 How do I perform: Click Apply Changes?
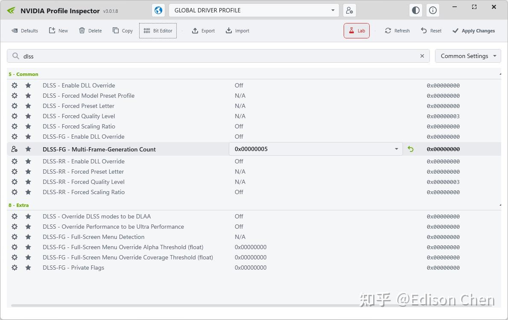474,31
